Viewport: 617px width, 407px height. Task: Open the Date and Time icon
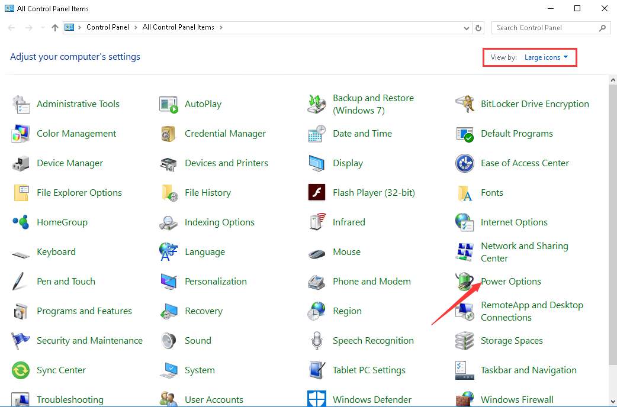(x=317, y=134)
